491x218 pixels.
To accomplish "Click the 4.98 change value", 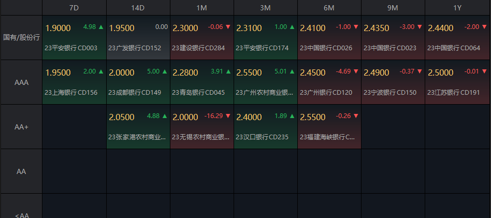I will tap(90, 27).
